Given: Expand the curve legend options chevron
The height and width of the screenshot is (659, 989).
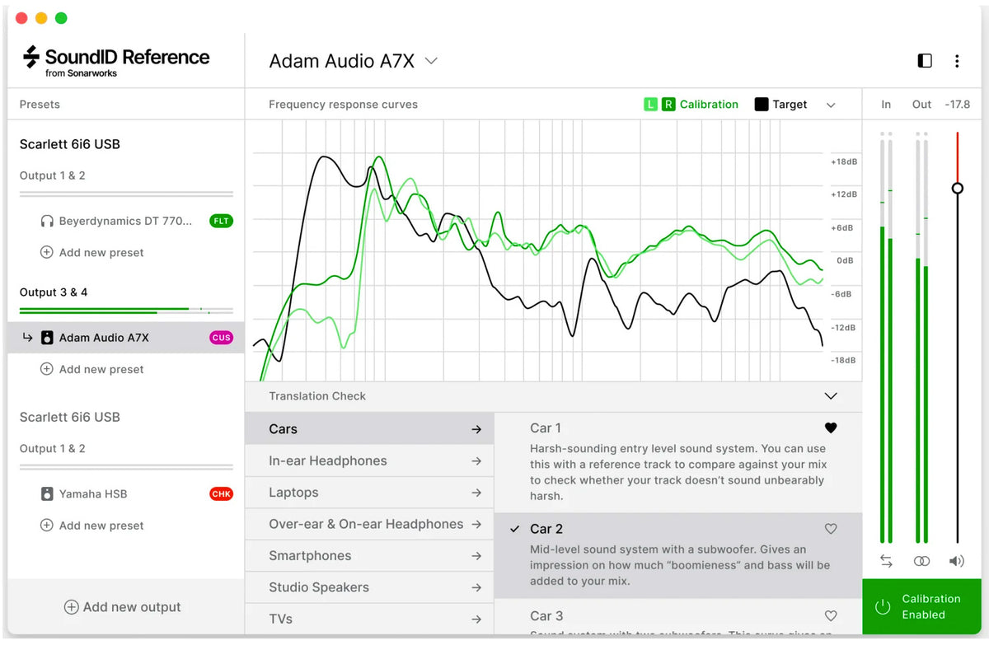Looking at the screenshot, I should 831,105.
